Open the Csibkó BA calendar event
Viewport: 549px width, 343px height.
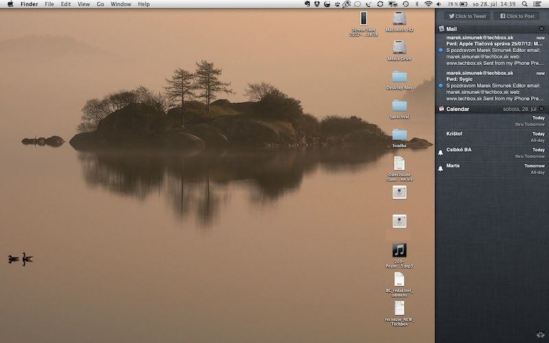click(x=492, y=153)
